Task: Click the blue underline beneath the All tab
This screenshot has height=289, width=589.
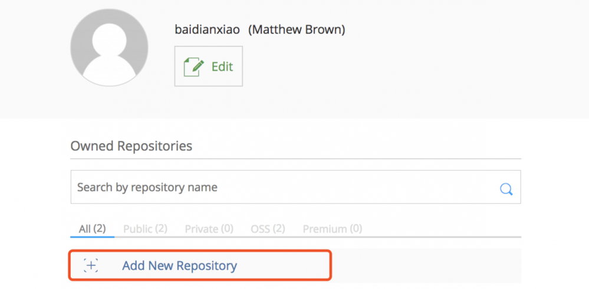Action: click(x=92, y=237)
